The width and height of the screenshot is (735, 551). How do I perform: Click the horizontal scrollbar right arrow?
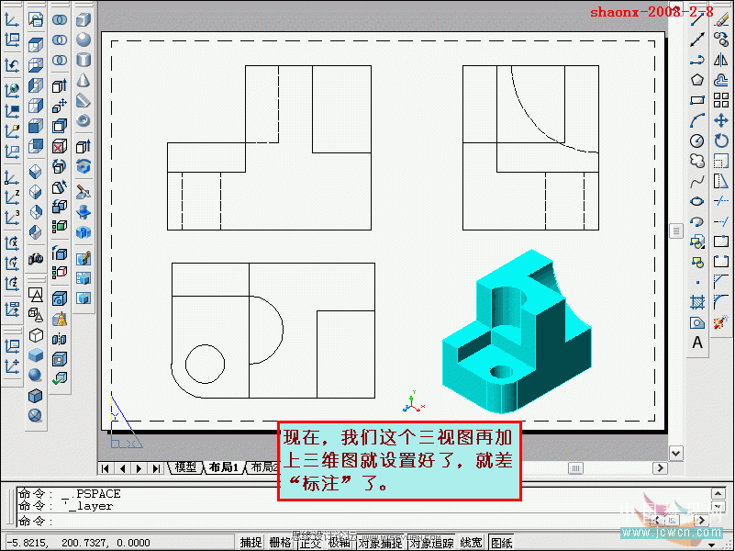(x=660, y=468)
